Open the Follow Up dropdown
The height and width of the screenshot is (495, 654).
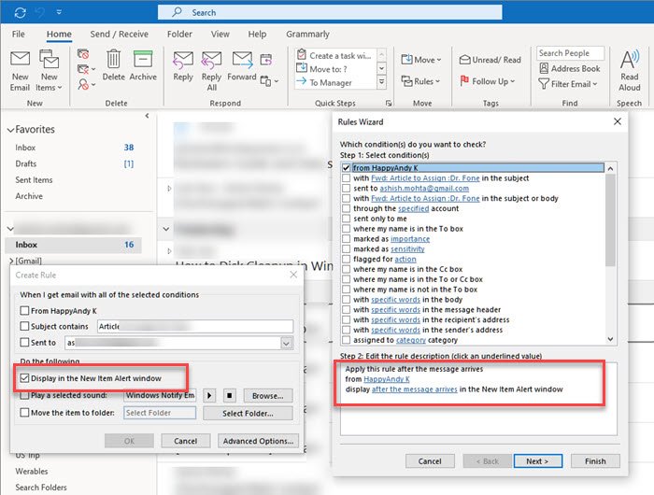point(487,81)
